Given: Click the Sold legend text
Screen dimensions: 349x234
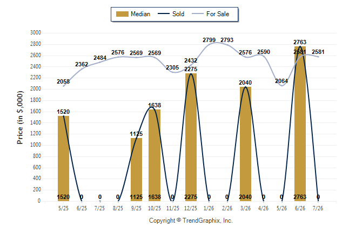Looking at the screenshot, I should (x=178, y=14).
